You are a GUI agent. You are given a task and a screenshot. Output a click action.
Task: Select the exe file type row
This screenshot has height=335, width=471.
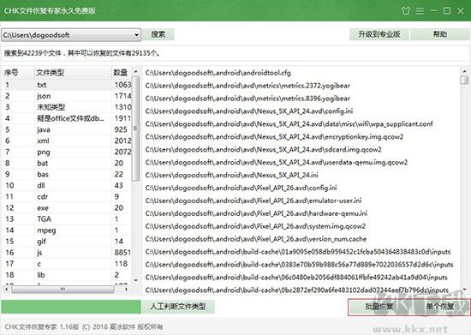67,207
